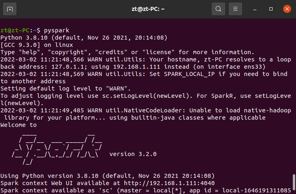Maximize the terminal window

tap(271, 9)
